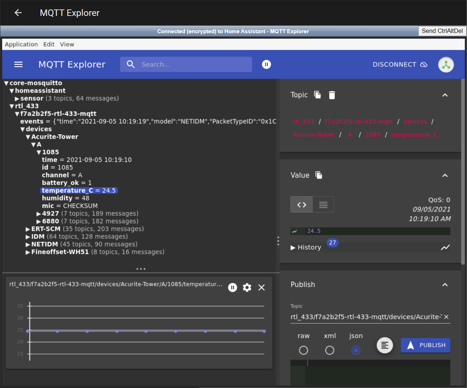
Task: Delete the topic with trash icon
Action: tap(332, 95)
